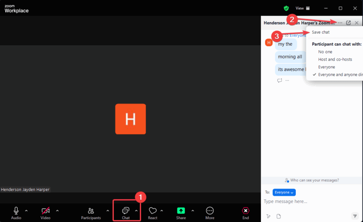The image size is (363, 222).
Task: Expand the Audio options caret
Action: (26, 211)
